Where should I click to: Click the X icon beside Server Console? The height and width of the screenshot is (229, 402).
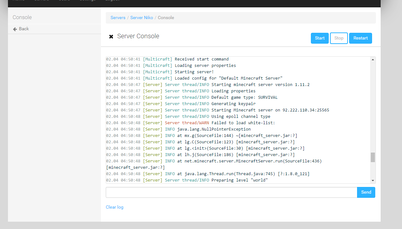point(111,37)
